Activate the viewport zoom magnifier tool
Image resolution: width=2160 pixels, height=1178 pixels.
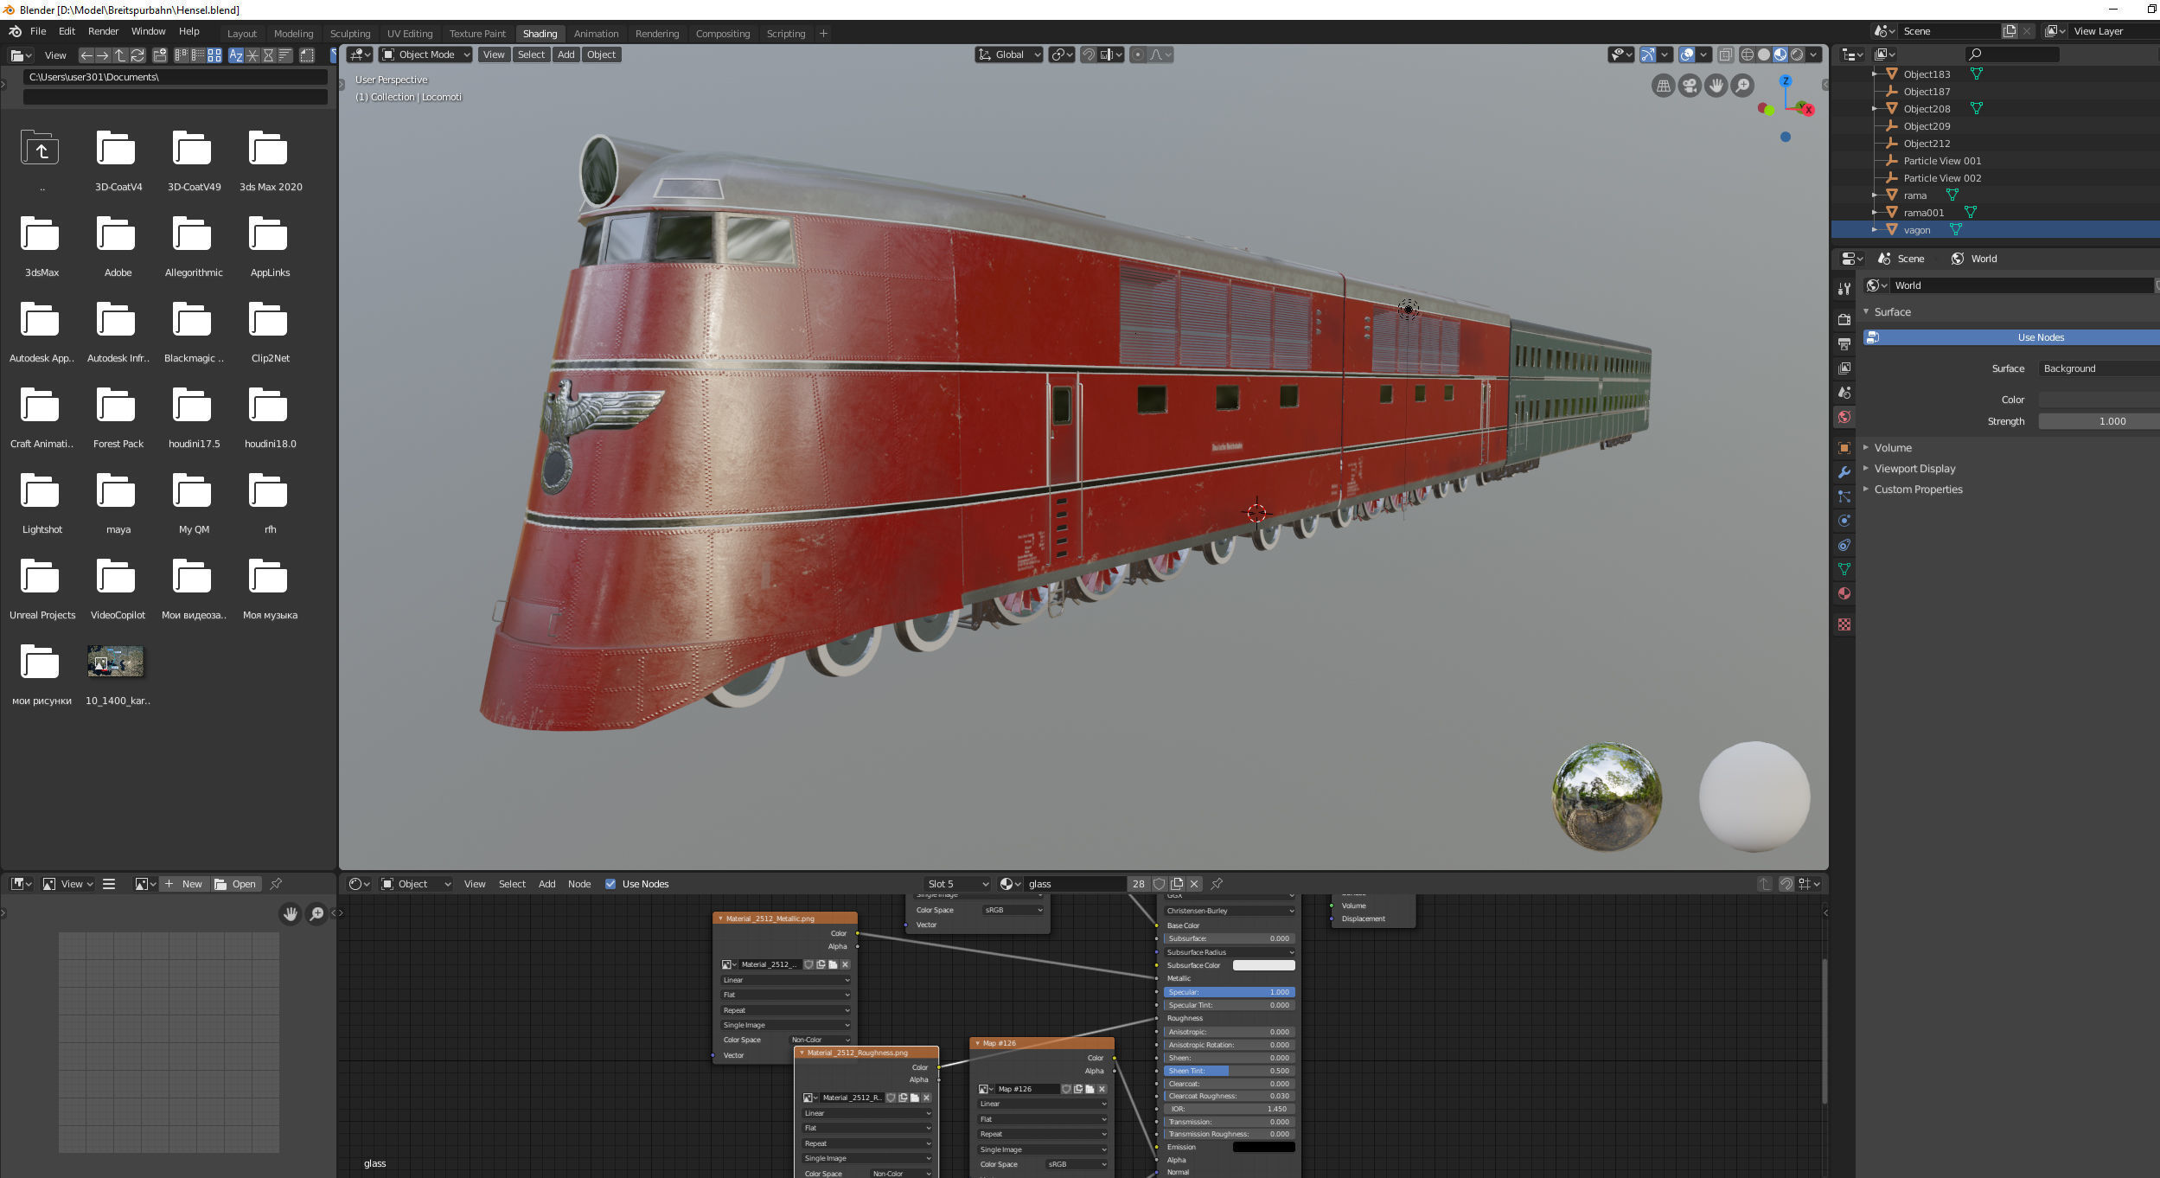[x=1743, y=86]
